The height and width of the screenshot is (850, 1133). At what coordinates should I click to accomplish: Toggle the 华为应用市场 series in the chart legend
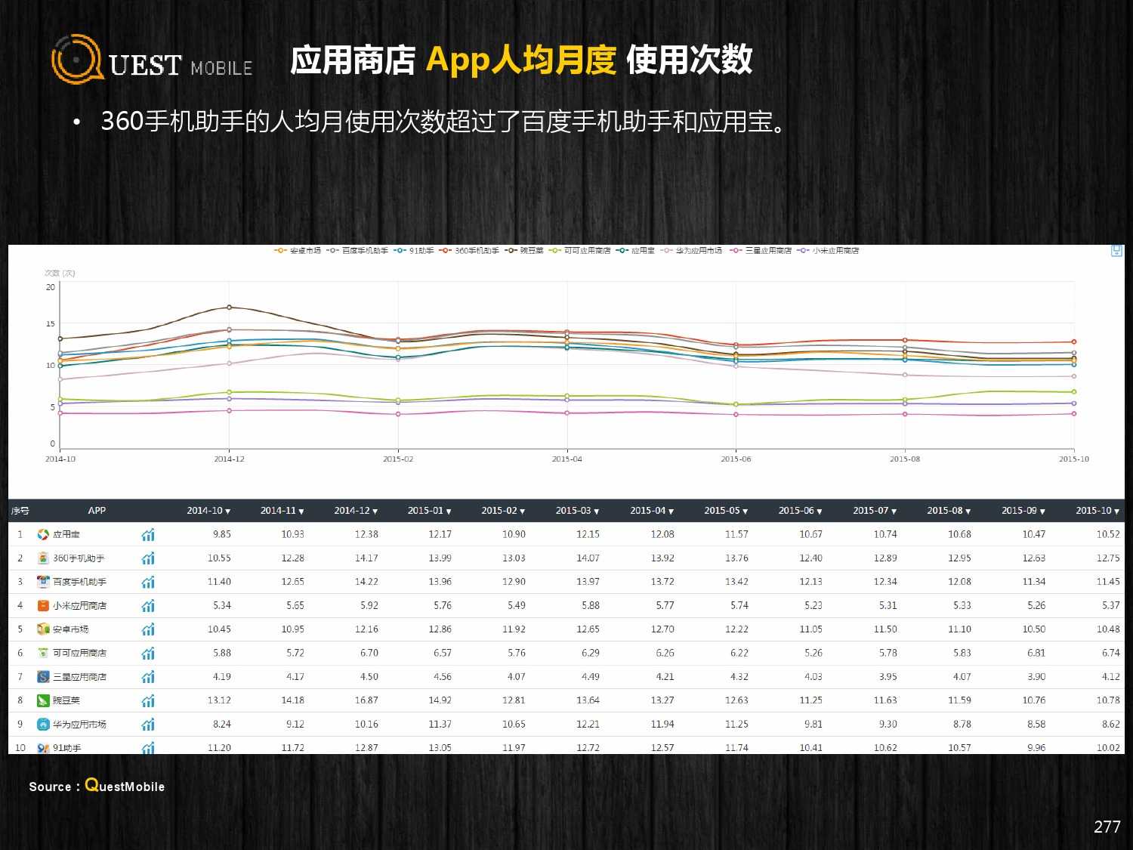pos(691,250)
